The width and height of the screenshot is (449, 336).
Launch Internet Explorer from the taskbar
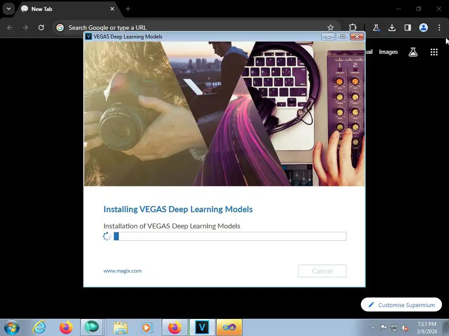(x=39, y=327)
